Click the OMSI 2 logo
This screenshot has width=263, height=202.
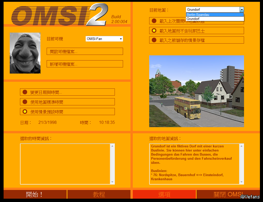click(60, 15)
